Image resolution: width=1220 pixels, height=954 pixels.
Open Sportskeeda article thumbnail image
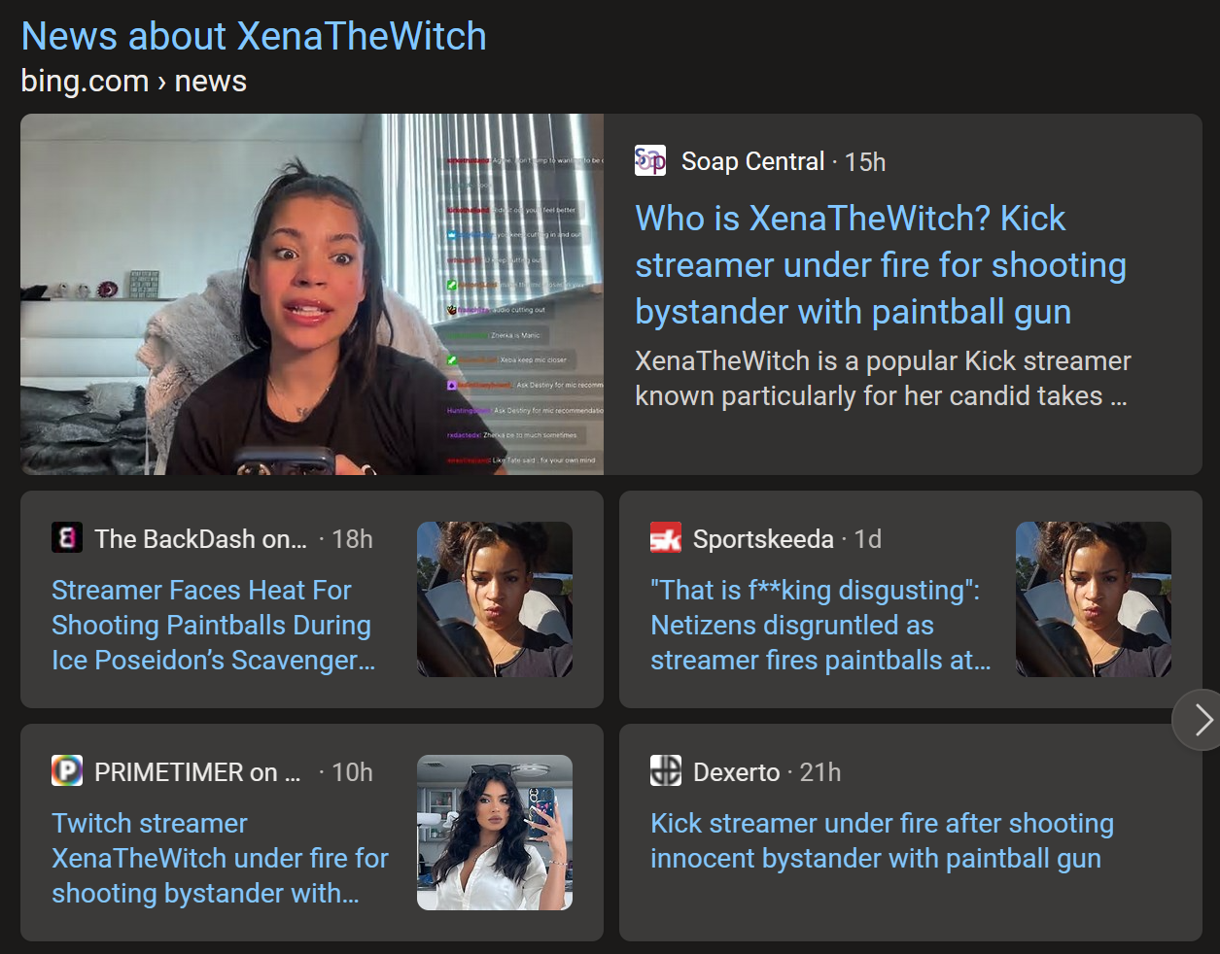[1094, 599]
